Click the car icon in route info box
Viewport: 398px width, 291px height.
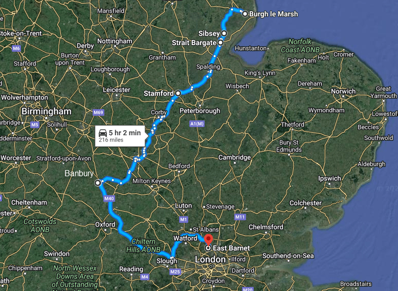click(103, 133)
